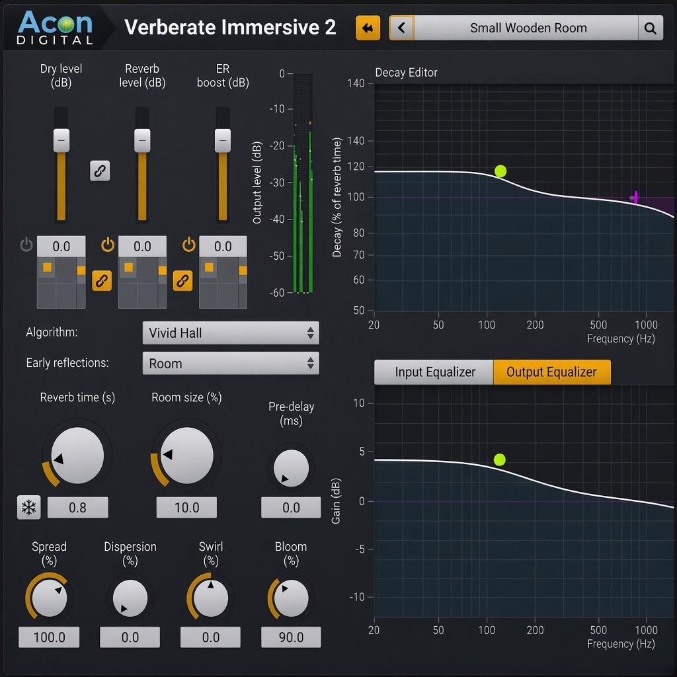Click the Acon Digital logo

pyautogui.click(x=55, y=27)
